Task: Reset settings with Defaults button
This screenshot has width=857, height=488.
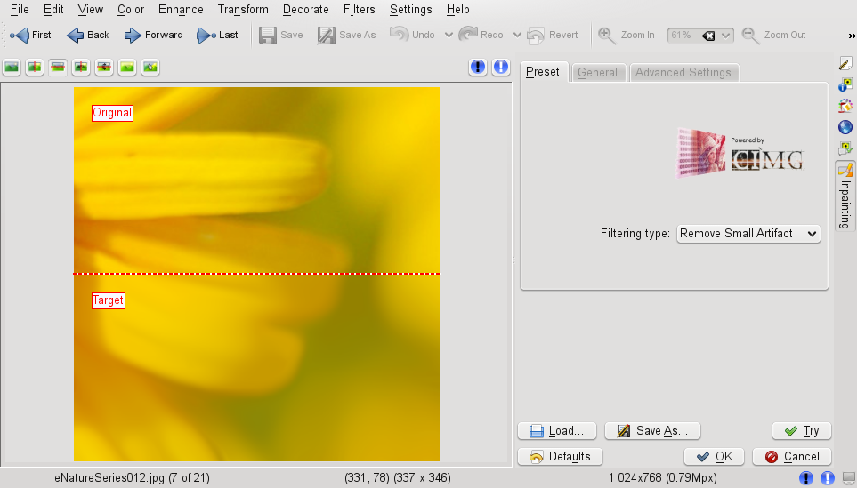Action: pos(561,456)
